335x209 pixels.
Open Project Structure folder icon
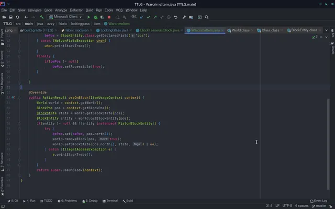point(191,17)
